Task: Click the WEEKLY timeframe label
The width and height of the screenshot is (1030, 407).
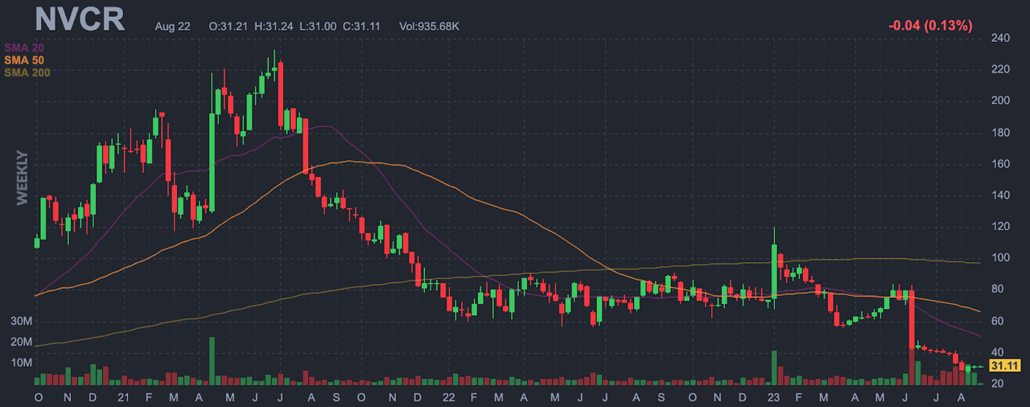Action: point(23,179)
